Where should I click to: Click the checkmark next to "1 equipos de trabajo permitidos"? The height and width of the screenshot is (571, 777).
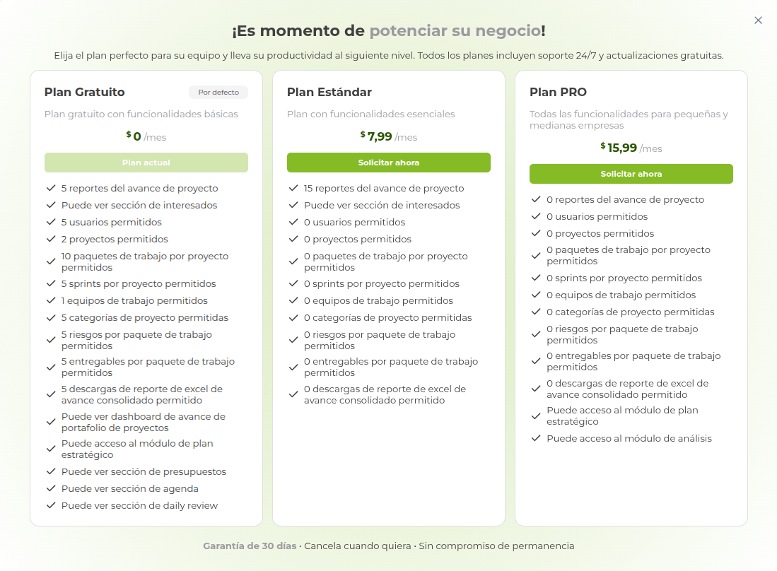[50, 300]
